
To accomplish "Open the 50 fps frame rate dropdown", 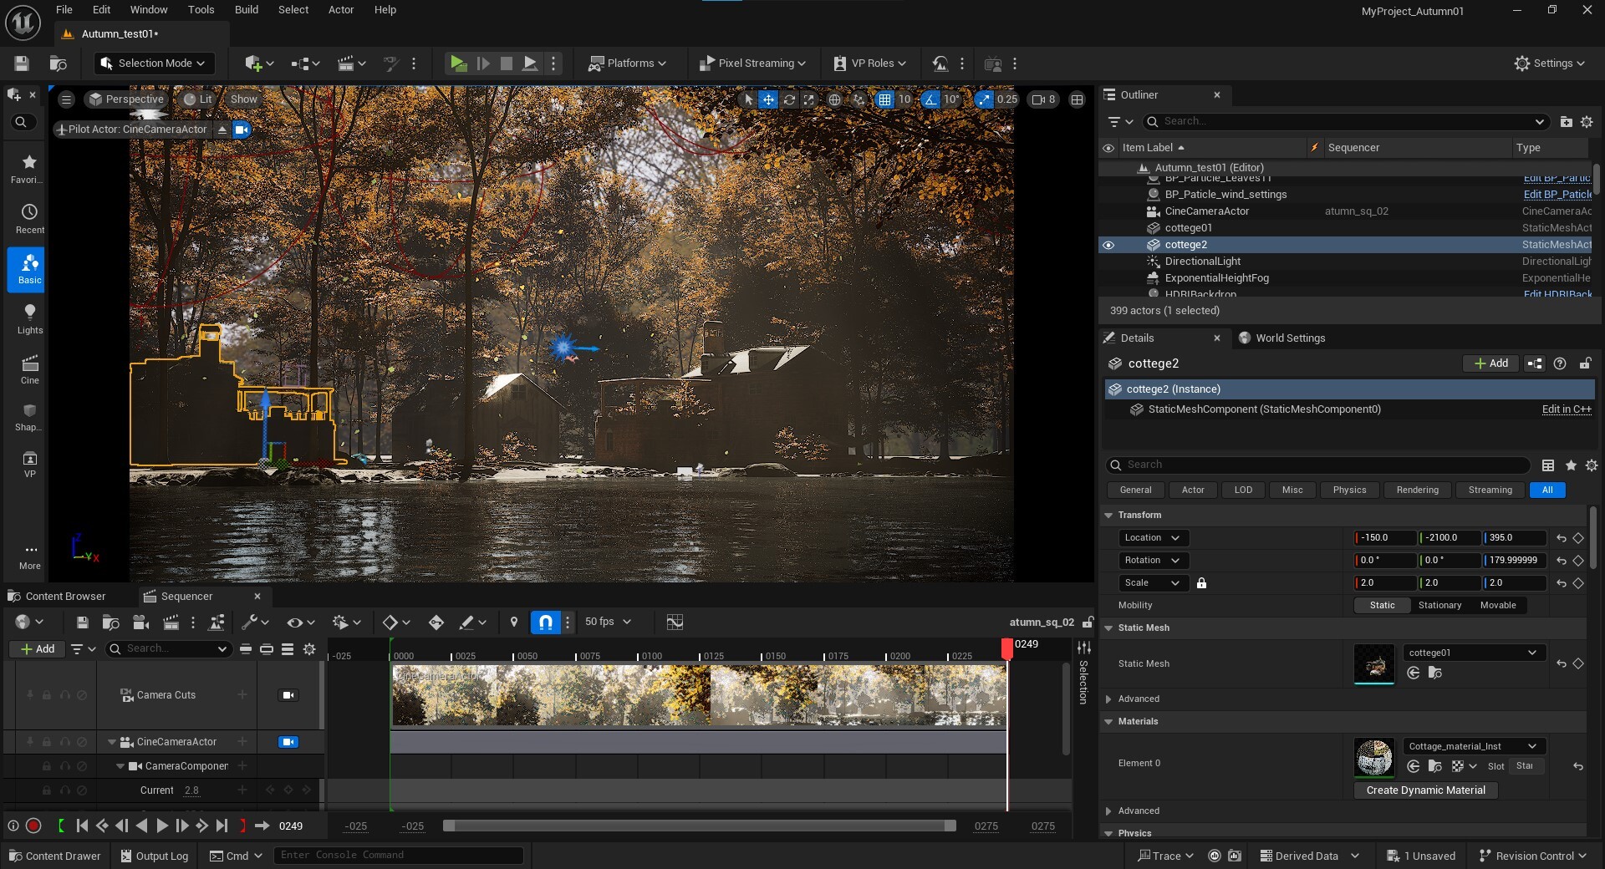I will [607, 622].
